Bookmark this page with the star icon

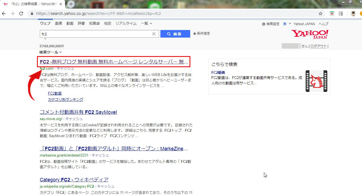click(x=321, y=14)
